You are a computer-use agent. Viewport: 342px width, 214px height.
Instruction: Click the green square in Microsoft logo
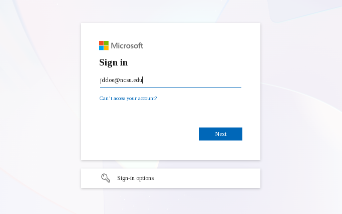coord(106,43)
